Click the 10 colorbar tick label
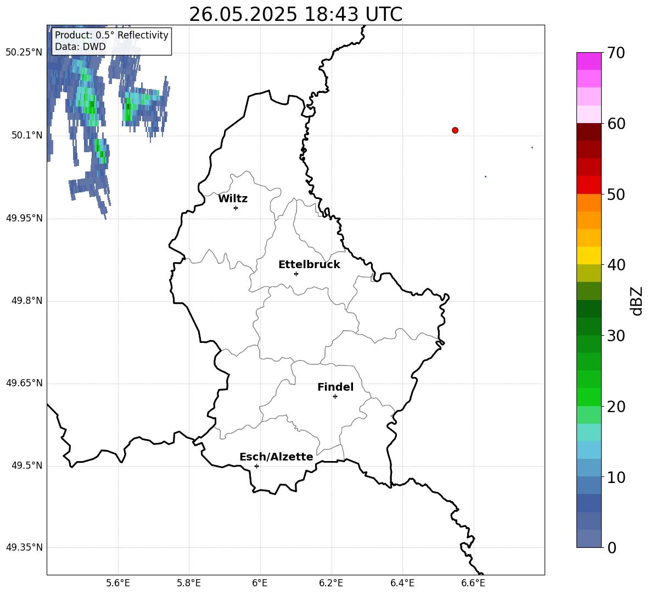 point(616,477)
